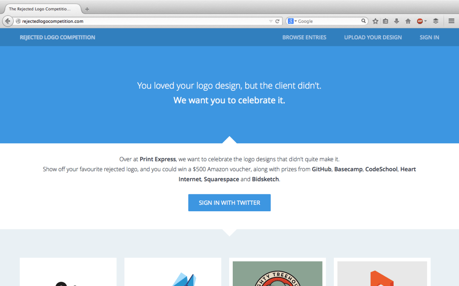Click the Sign In With Twitter button
Image resolution: width=459 pixels, height=286 pixels.
point(229,203)
